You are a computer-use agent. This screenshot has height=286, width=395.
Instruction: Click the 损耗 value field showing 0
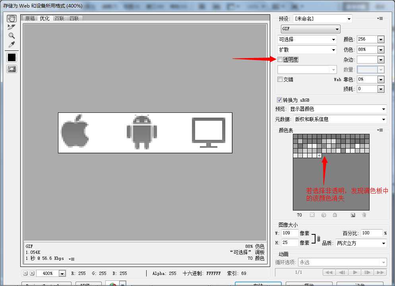[x=367, y=89]
